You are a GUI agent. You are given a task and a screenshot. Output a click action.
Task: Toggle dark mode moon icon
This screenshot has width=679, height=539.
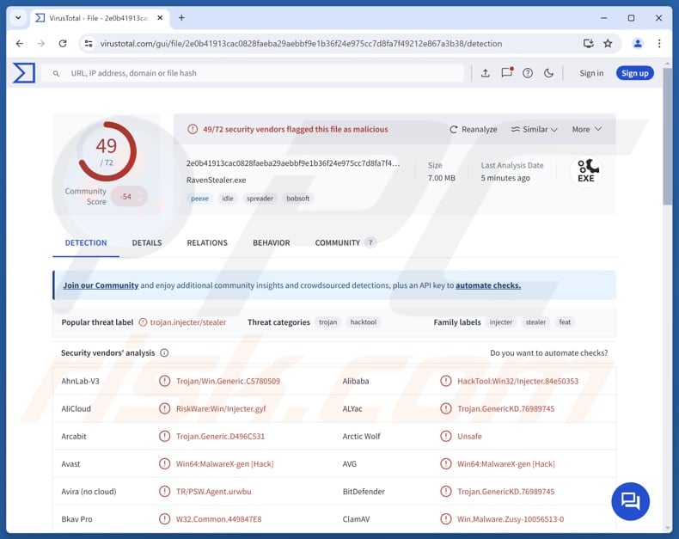click(x=549, y=73)
